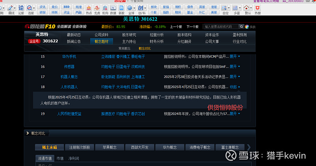Click the search magnifier icon
This screenshot has height=166, width=316.
coord(241,26)
